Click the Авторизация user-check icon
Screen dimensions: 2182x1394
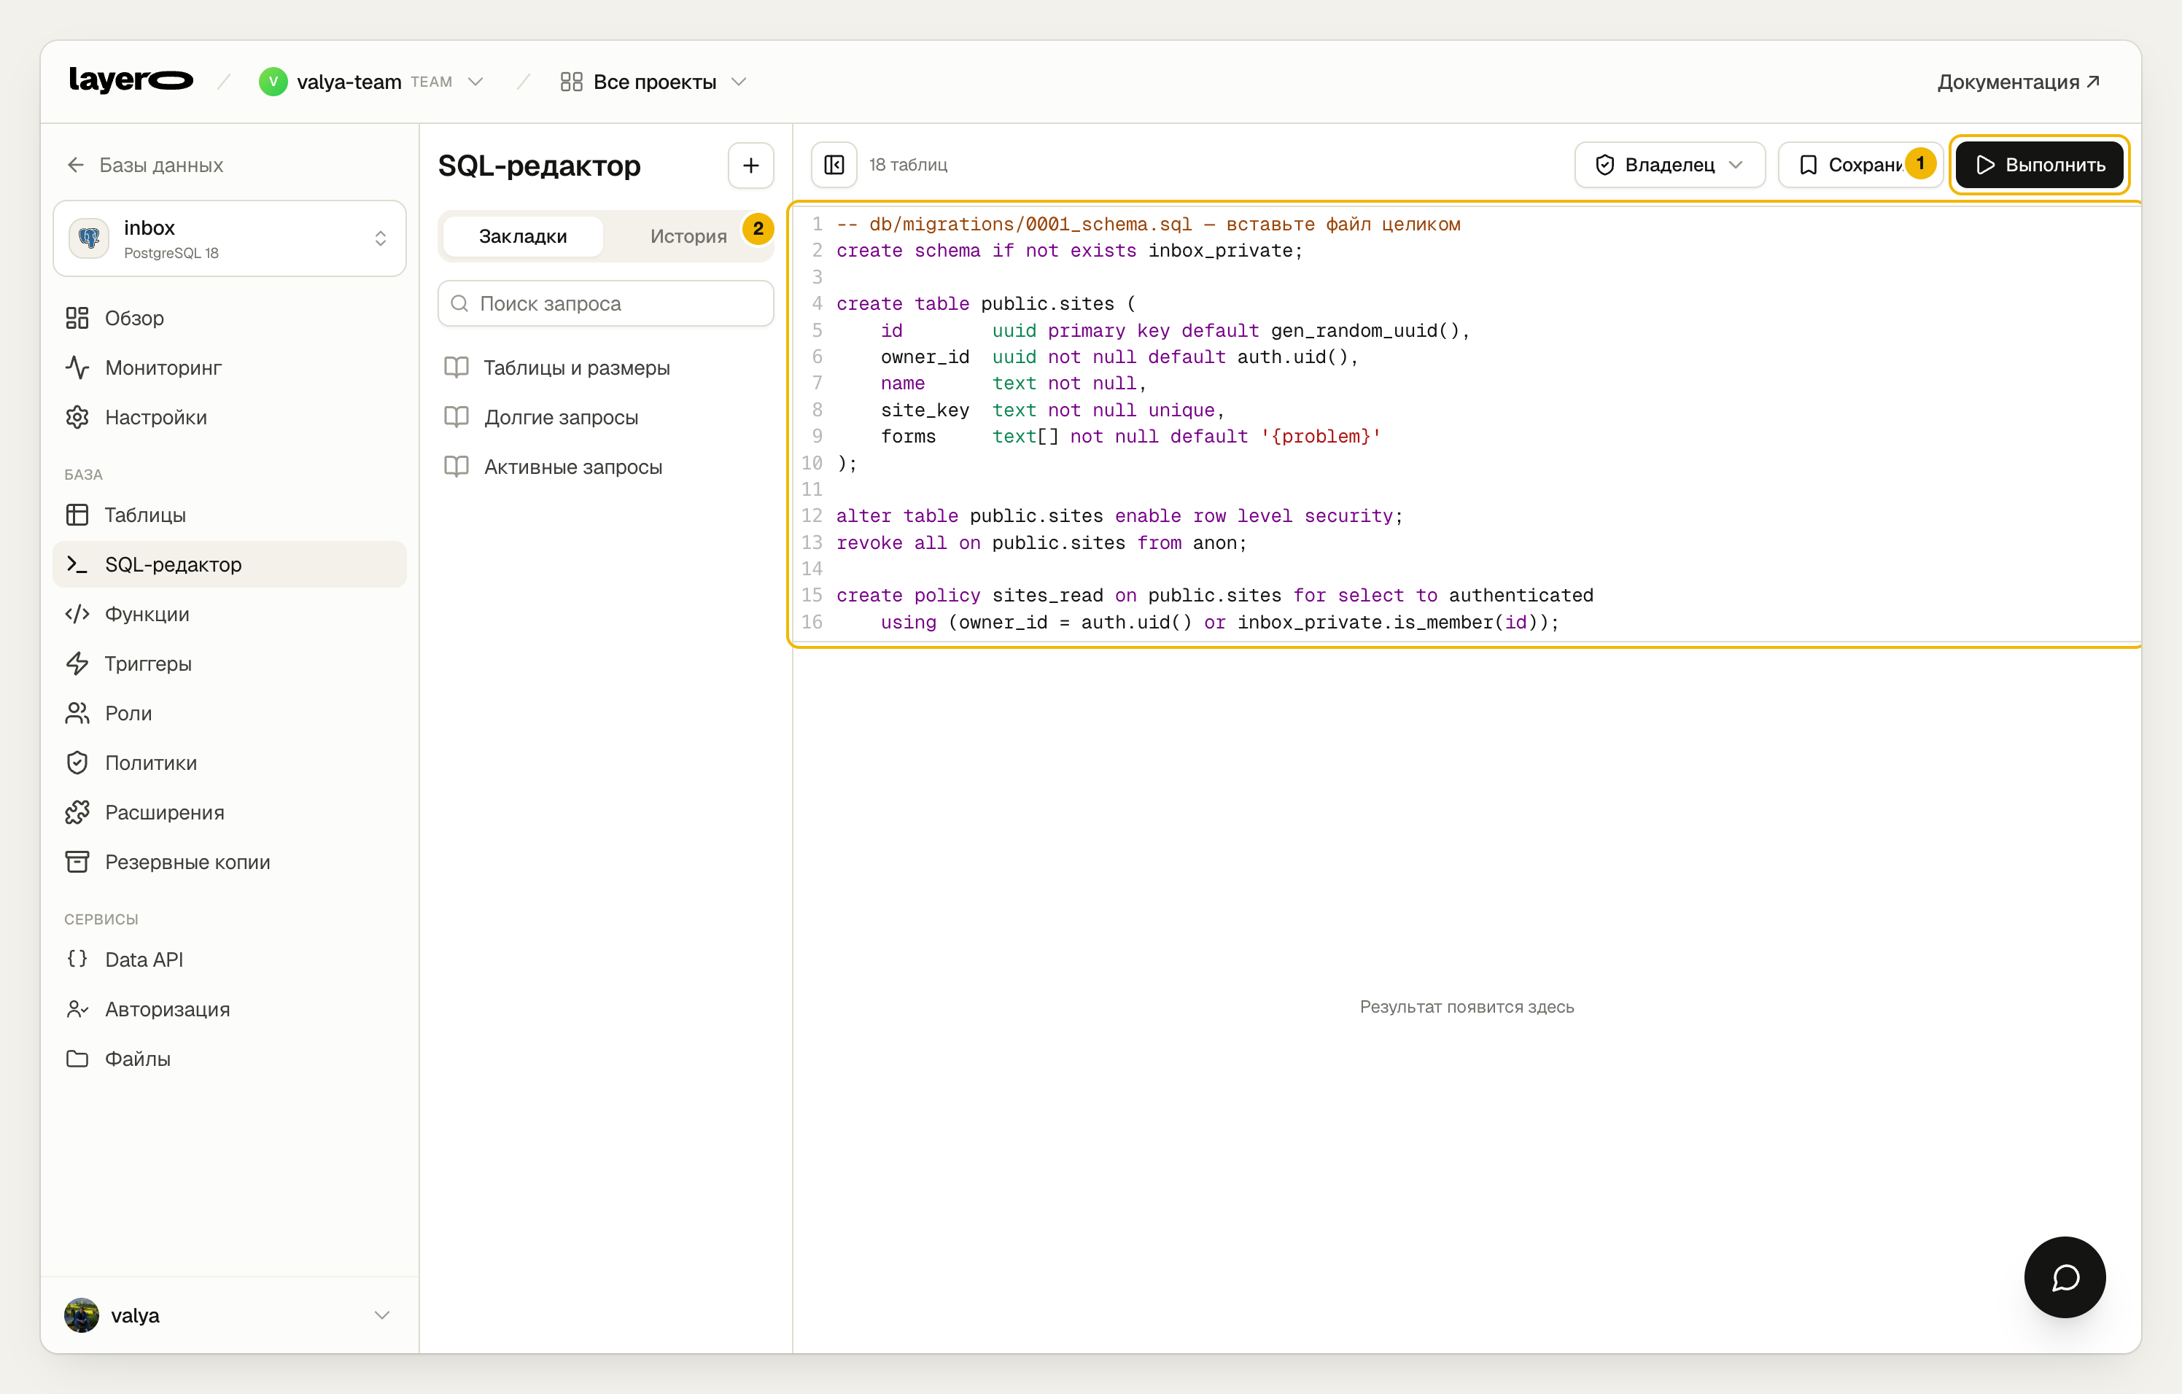[77, 1009]
